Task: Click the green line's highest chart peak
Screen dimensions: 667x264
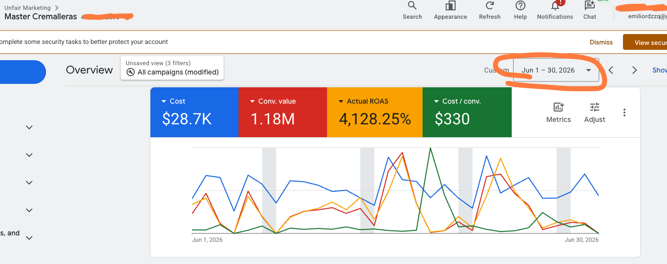Action: 430,148
